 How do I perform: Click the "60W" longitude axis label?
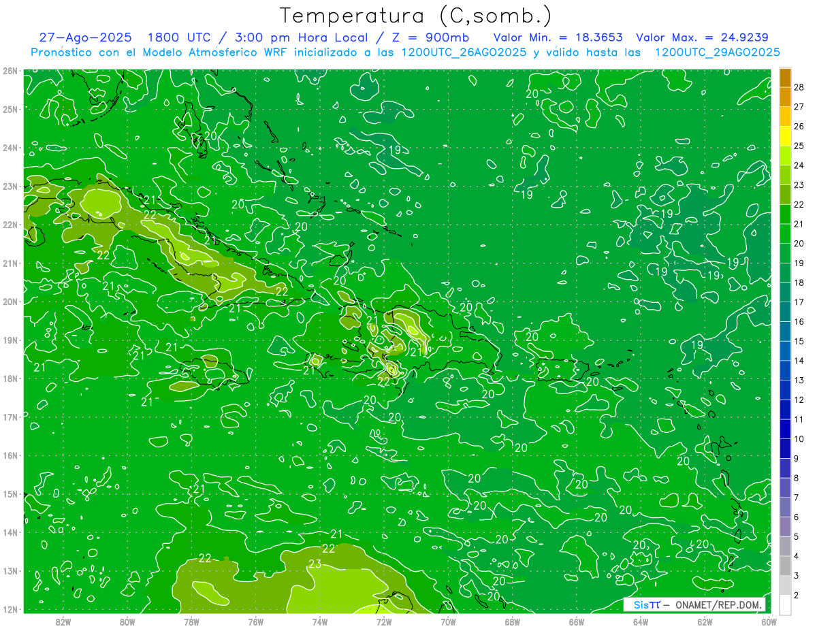pyautogui.click(x=769, y=621)
